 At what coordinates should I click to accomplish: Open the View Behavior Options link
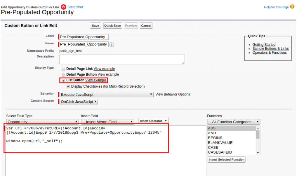point(173,94)
